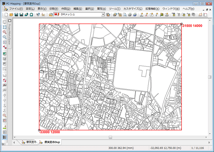Click the green map display icon

coord(5,54)
